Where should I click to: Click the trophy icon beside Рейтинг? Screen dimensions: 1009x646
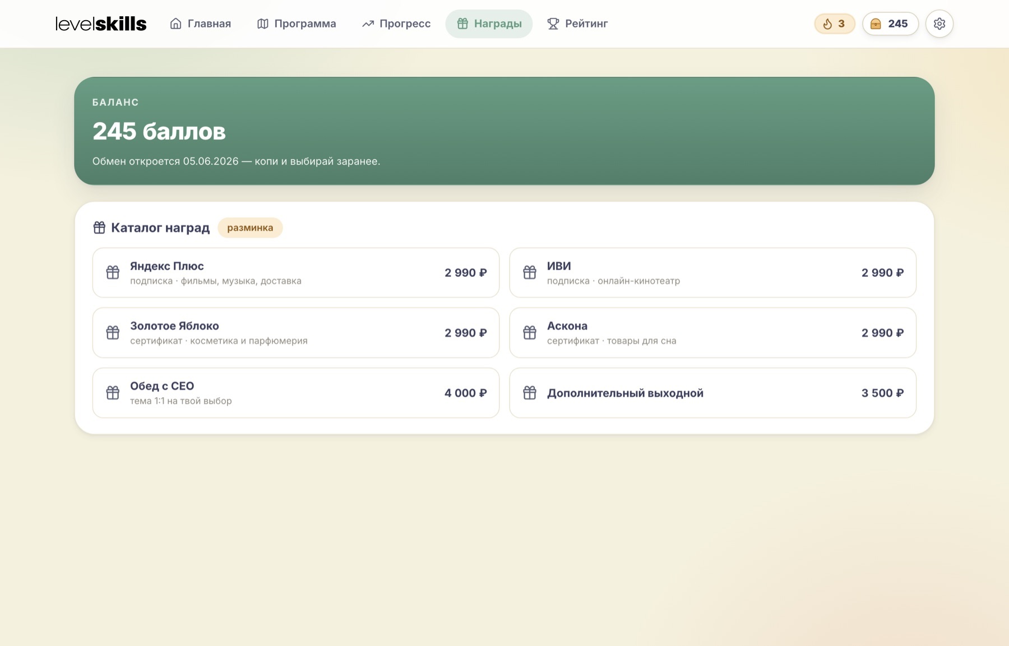tap(553, 24)
